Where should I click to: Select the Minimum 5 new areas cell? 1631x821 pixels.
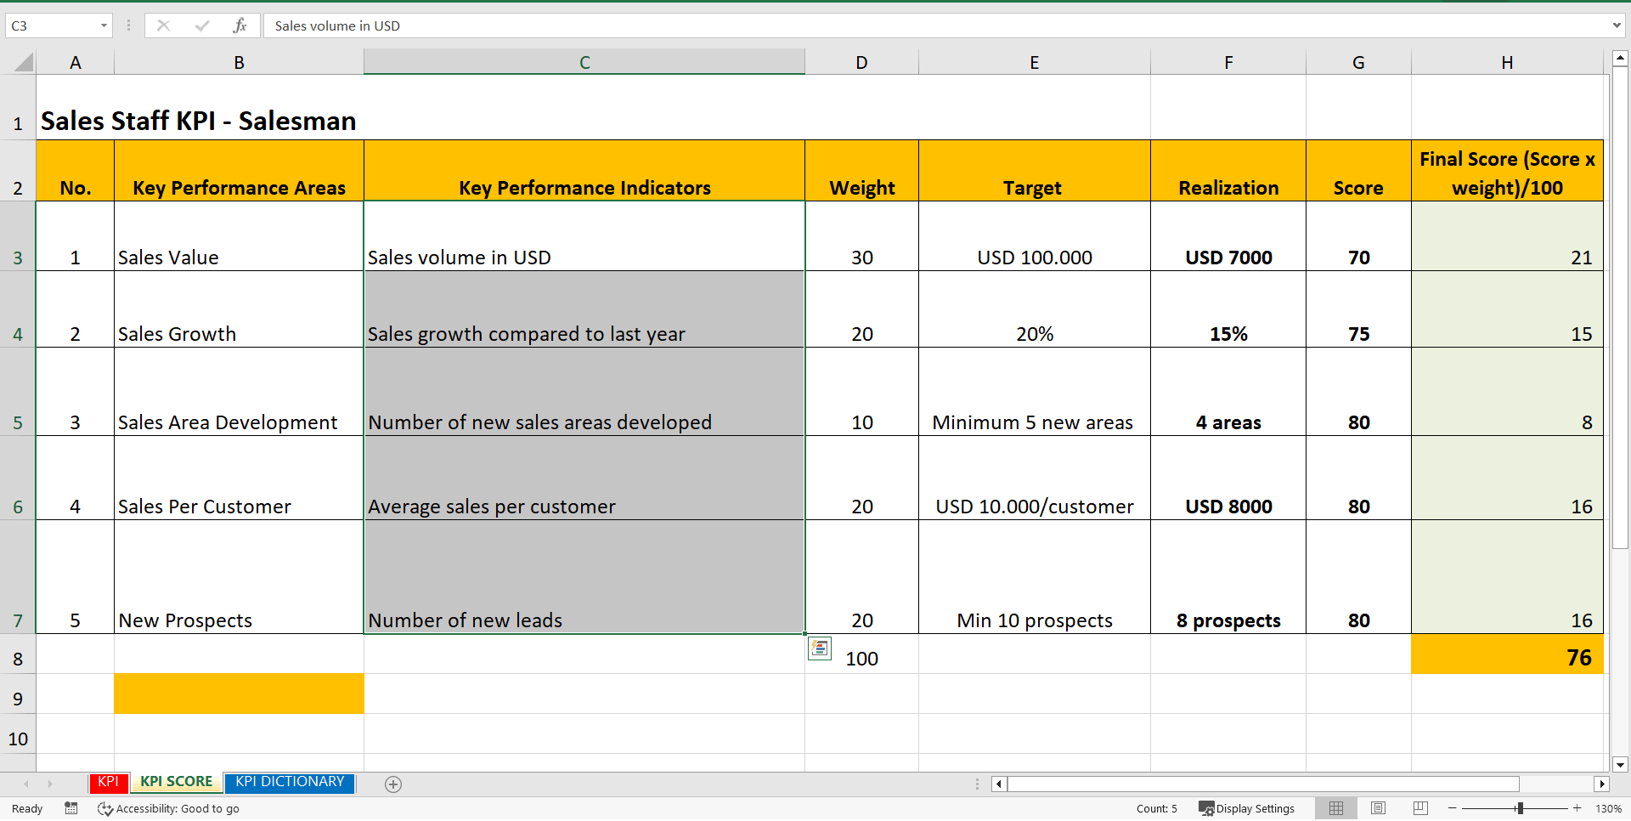(1034, 392)
